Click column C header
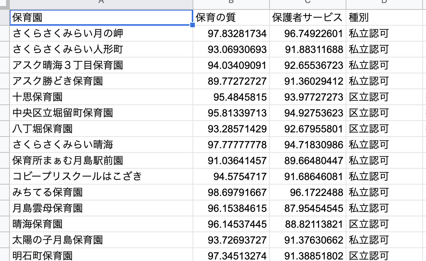This screenshot has width=426, height=261. (x=307, y=4)
